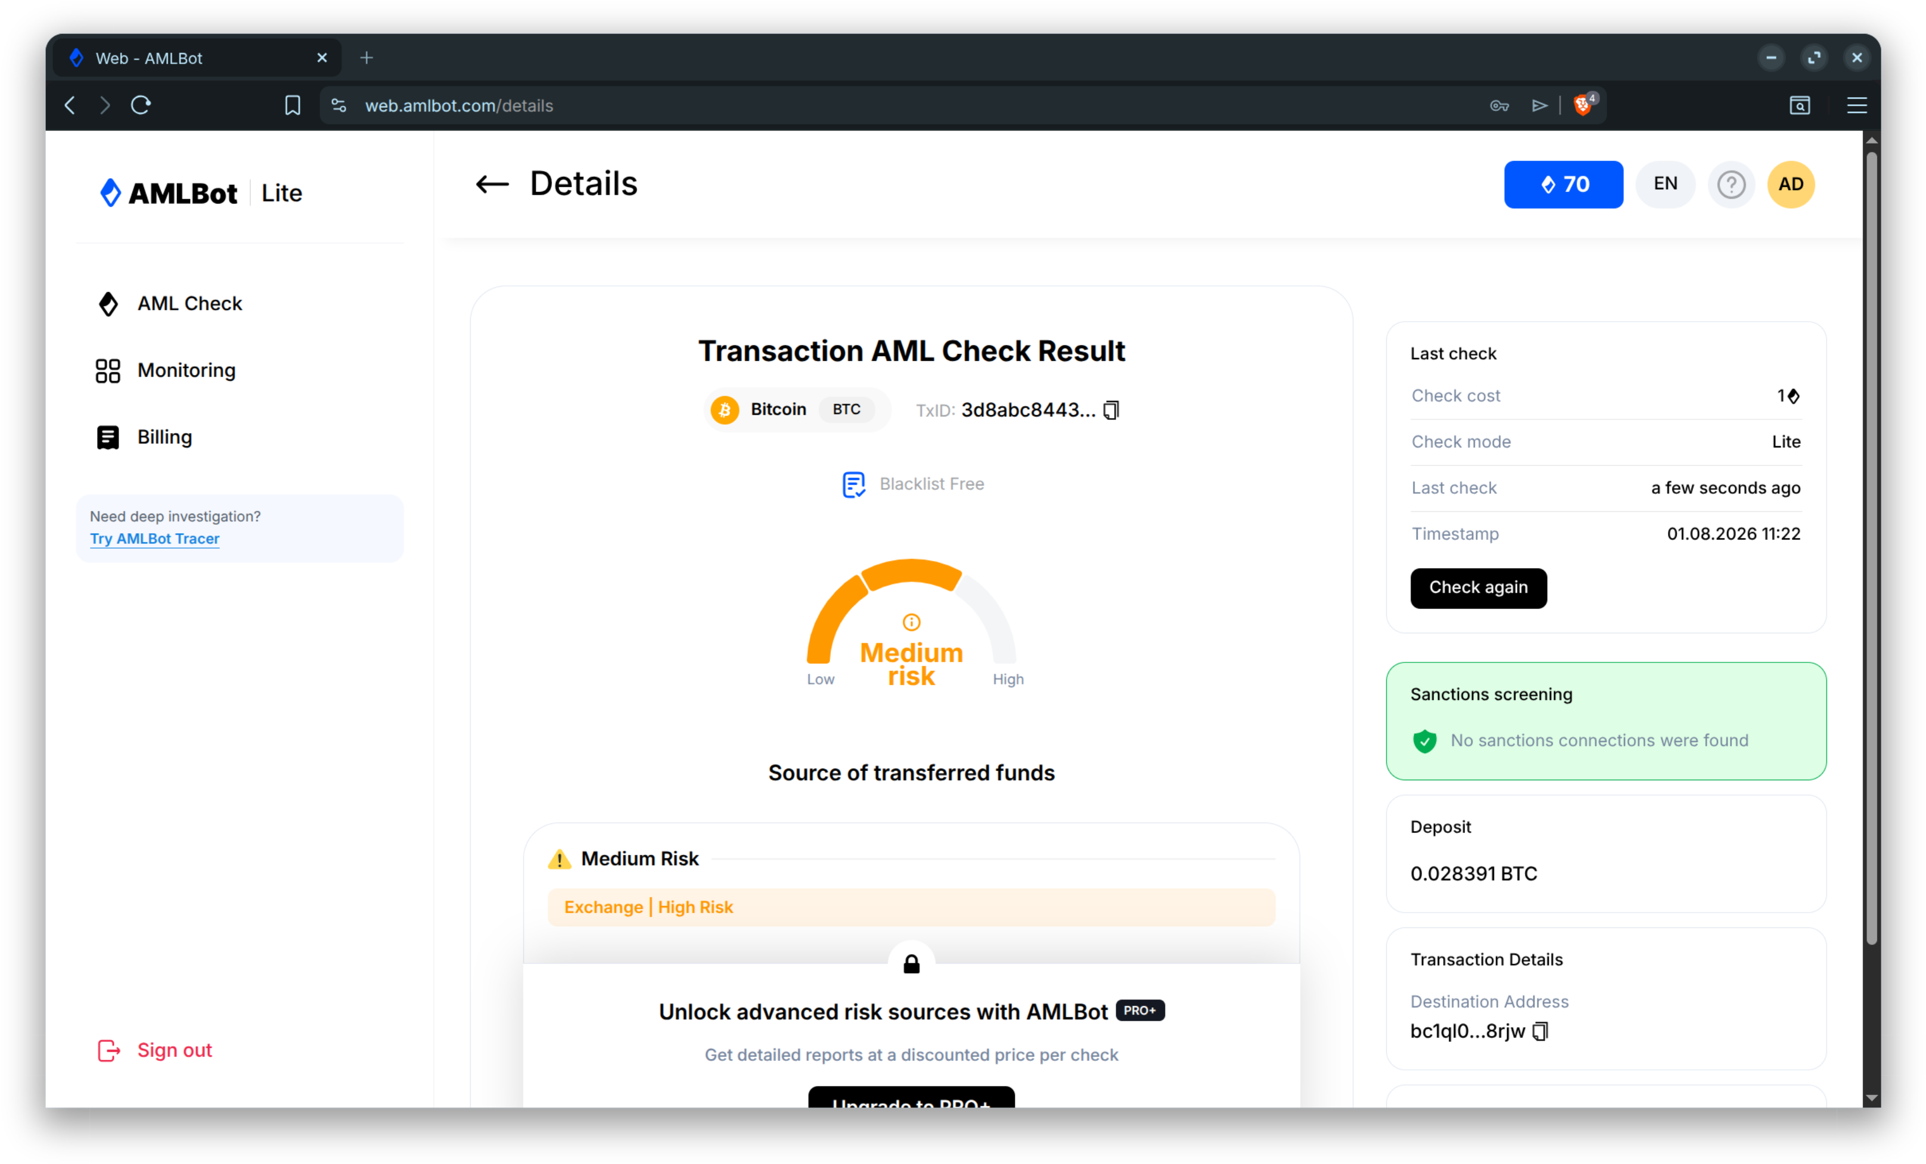This screenshot has height=1164, width=1926.
Task: Click the 'a few seconds ago' value
Action: click(1725, 488)
